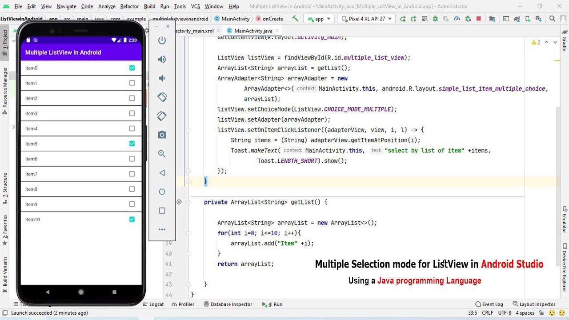Screen dimensions: 569x320
Task: Click the Search Everywhere magnifier icon
Action: click(x=552, y=19)
